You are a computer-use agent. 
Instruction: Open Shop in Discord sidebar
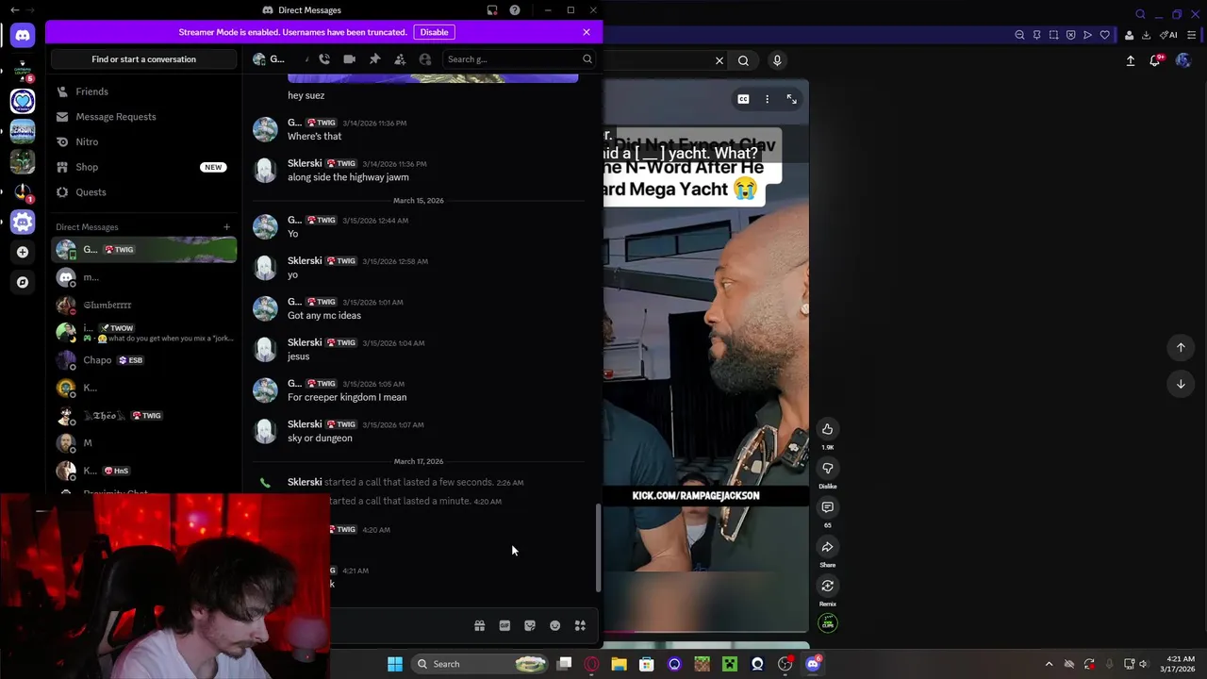pos(143,167)
